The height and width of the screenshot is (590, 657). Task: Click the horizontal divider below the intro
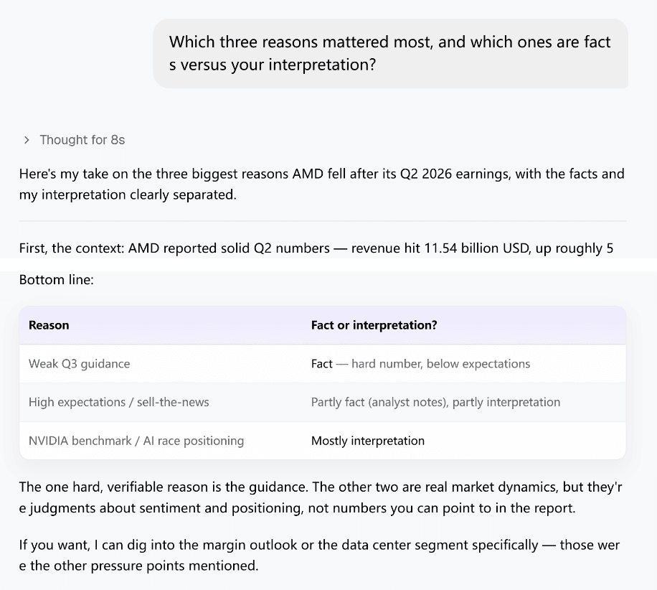(323, 220)
